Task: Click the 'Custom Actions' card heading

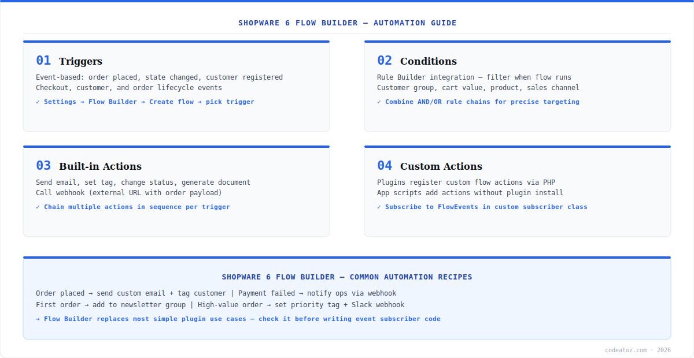Action: 441,166
